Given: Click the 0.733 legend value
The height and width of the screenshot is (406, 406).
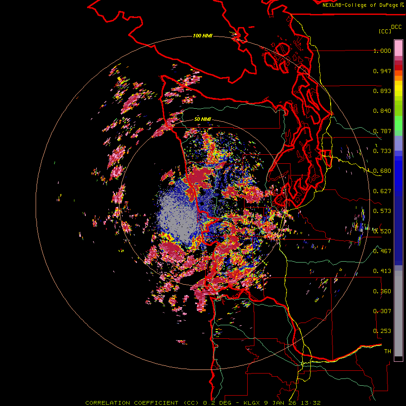Looking at the screenshot, I should point(382,151).
